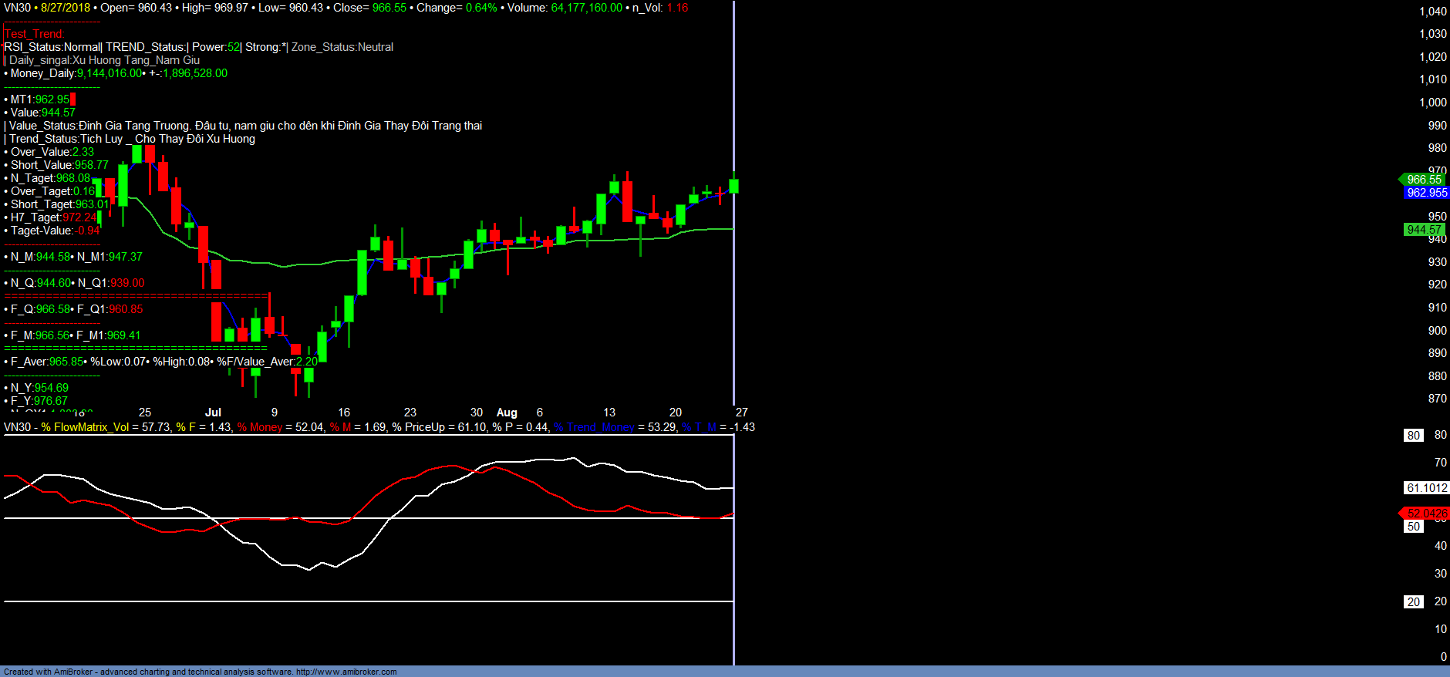Click the 1,000 price axis label
This screenshot has height=677, width=1450.
click(x=1433, y=103)
